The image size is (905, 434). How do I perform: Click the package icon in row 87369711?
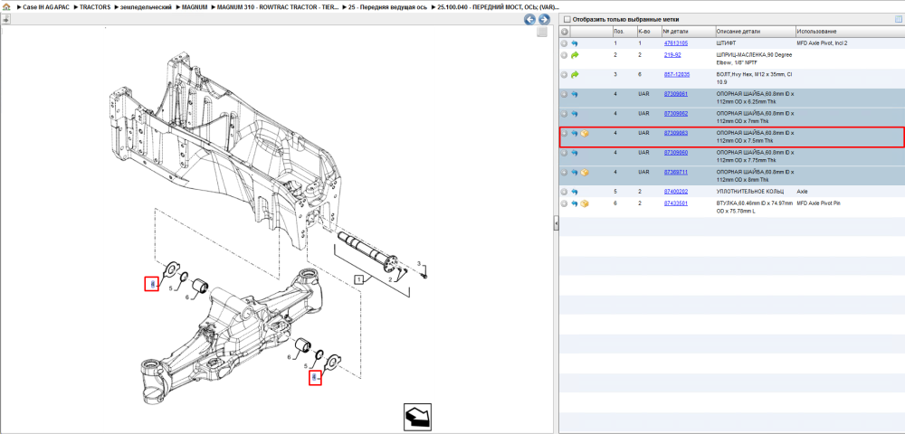[585, 173]
